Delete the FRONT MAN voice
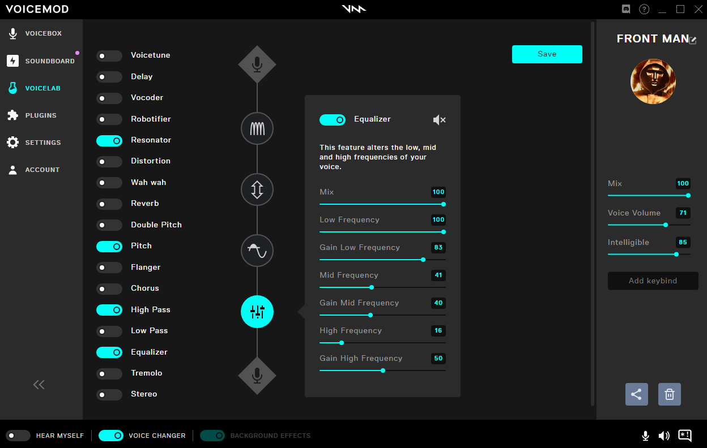This screenshot has width=707, height=448. tap(669, 394)
